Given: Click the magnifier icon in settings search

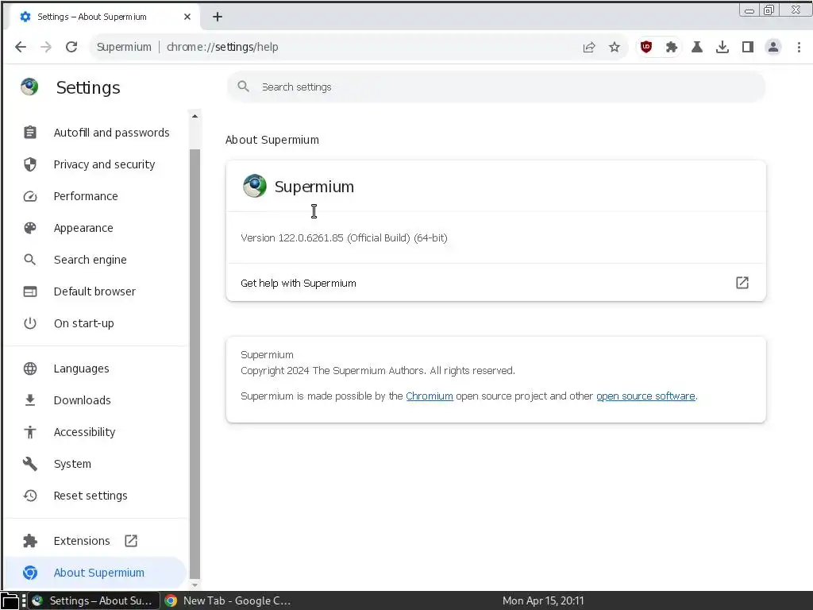Looking at the screenshot, I should point(243,87).
